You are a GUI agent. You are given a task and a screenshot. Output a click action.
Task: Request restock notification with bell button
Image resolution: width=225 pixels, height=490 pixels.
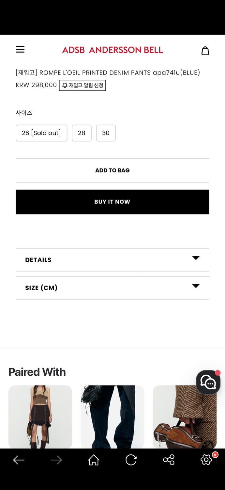coord(82,85)
